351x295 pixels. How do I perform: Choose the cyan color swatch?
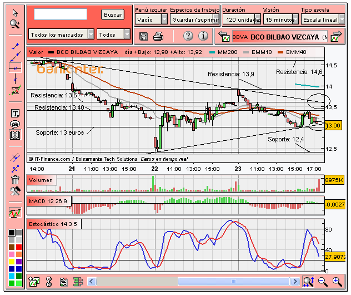pos(12,276)
